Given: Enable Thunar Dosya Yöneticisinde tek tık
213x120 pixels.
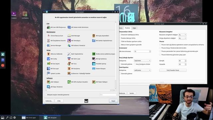Looking at the screenshot, I should tap(160, 48).
